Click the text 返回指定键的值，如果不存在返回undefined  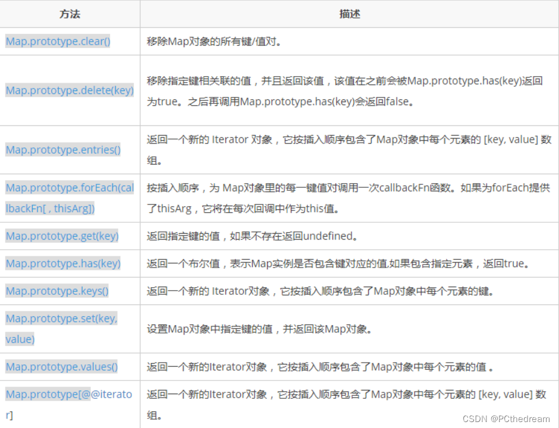click(252, 236)
